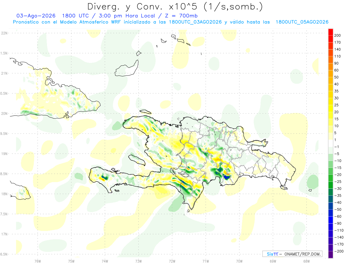Click the '170' value on the color scale
Screen dimensions: 344x265
(x=337, y=42)
